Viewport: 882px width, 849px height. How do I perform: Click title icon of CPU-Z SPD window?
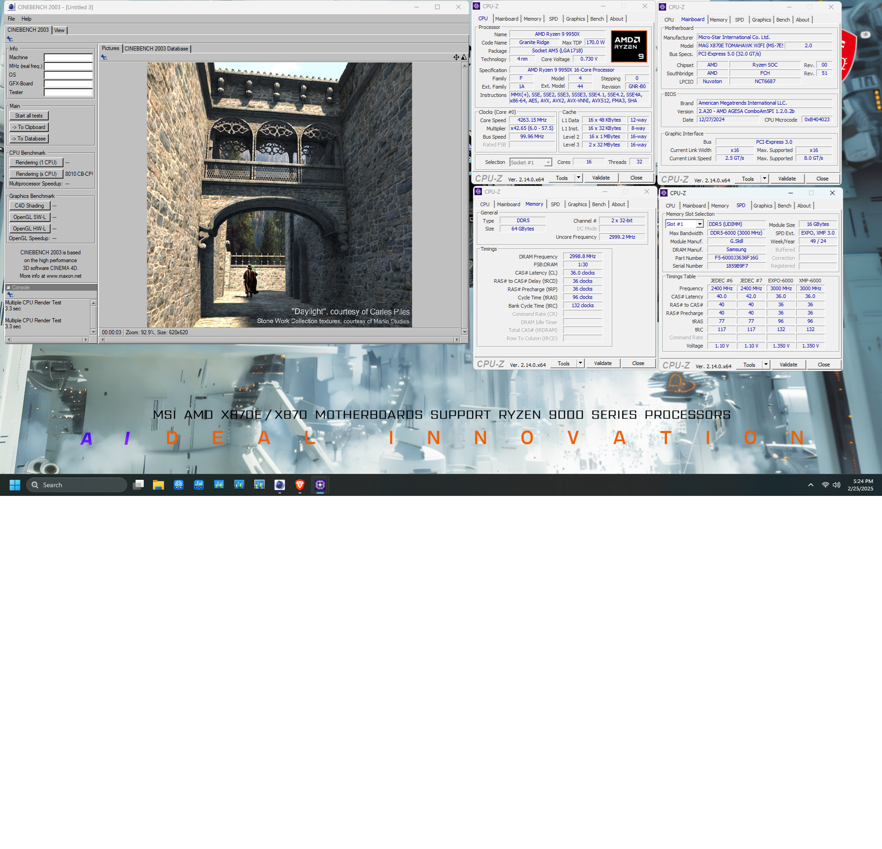click(x=664, y=193)
